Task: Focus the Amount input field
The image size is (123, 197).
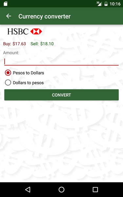Action: (x=62, y=62)
